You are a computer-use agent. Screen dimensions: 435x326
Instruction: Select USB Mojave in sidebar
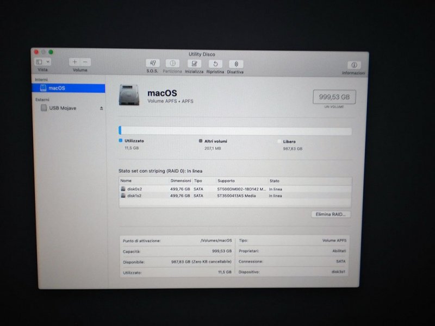click(x=69, y=108)
